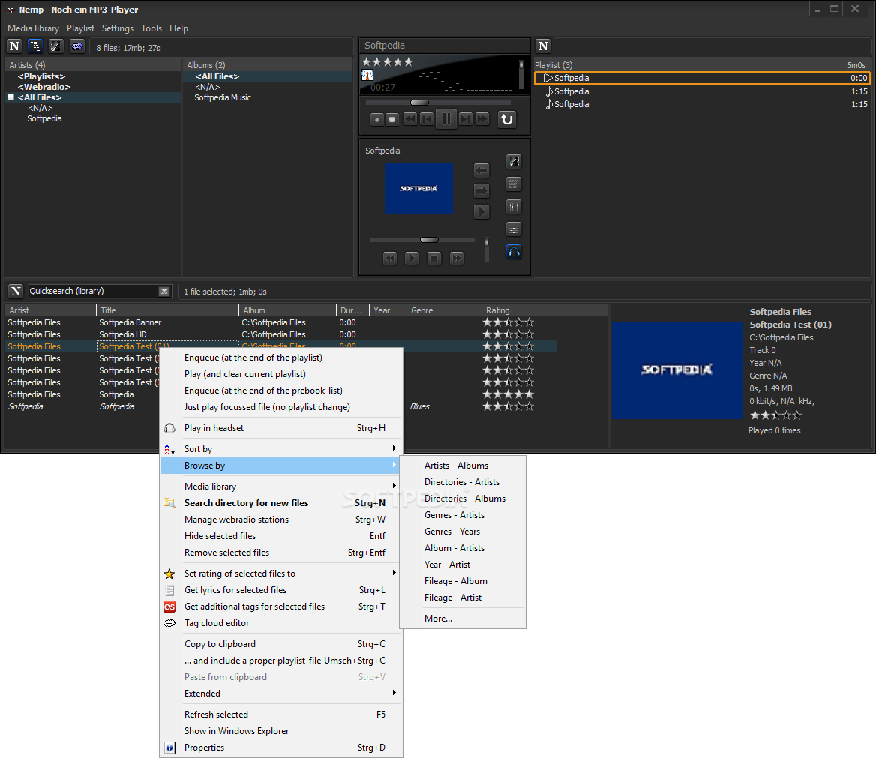Viewport: 876px width, 758px height.
Task: Sort list by the Album column header
Action: pyautogui.click(x=287, y=310)
